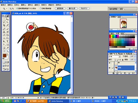Select the Slice tool

click(x=7, y=25)
